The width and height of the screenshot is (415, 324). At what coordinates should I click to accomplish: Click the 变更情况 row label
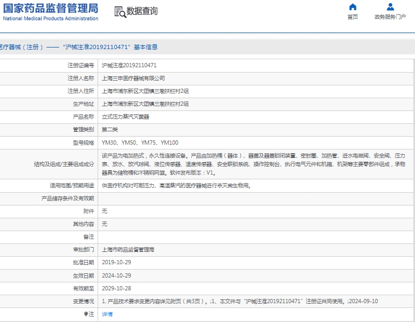click(x=83, y=302)
